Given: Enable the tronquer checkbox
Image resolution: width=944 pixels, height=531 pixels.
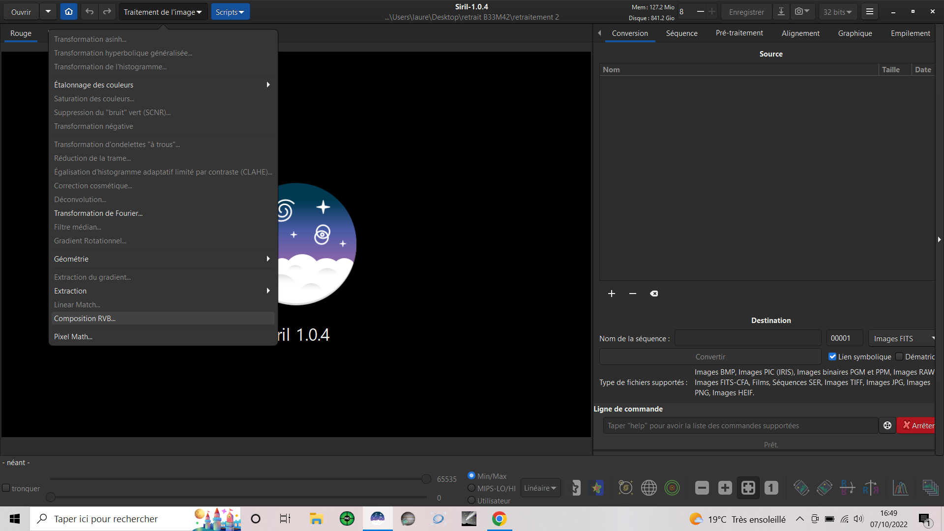Looking at the screenshot, I should (x=6, y=488).
